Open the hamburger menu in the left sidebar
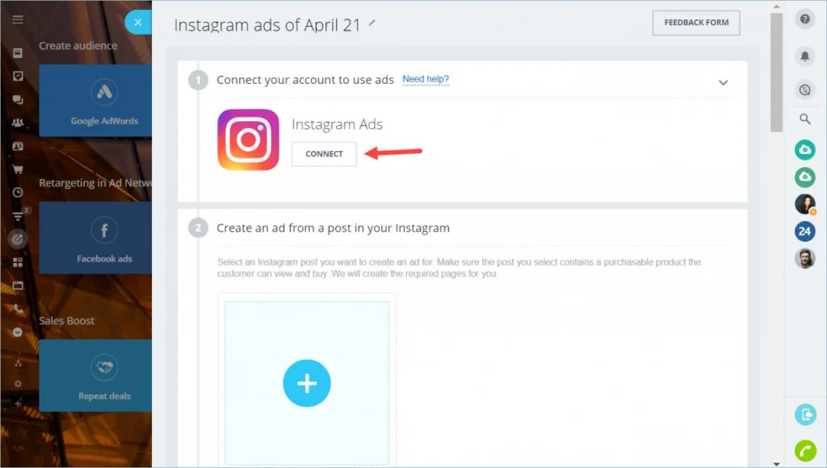This screenshot has width=827, height=468. 18,19
